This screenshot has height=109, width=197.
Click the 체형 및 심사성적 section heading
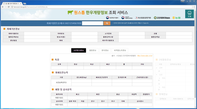[x=63, y=89]
